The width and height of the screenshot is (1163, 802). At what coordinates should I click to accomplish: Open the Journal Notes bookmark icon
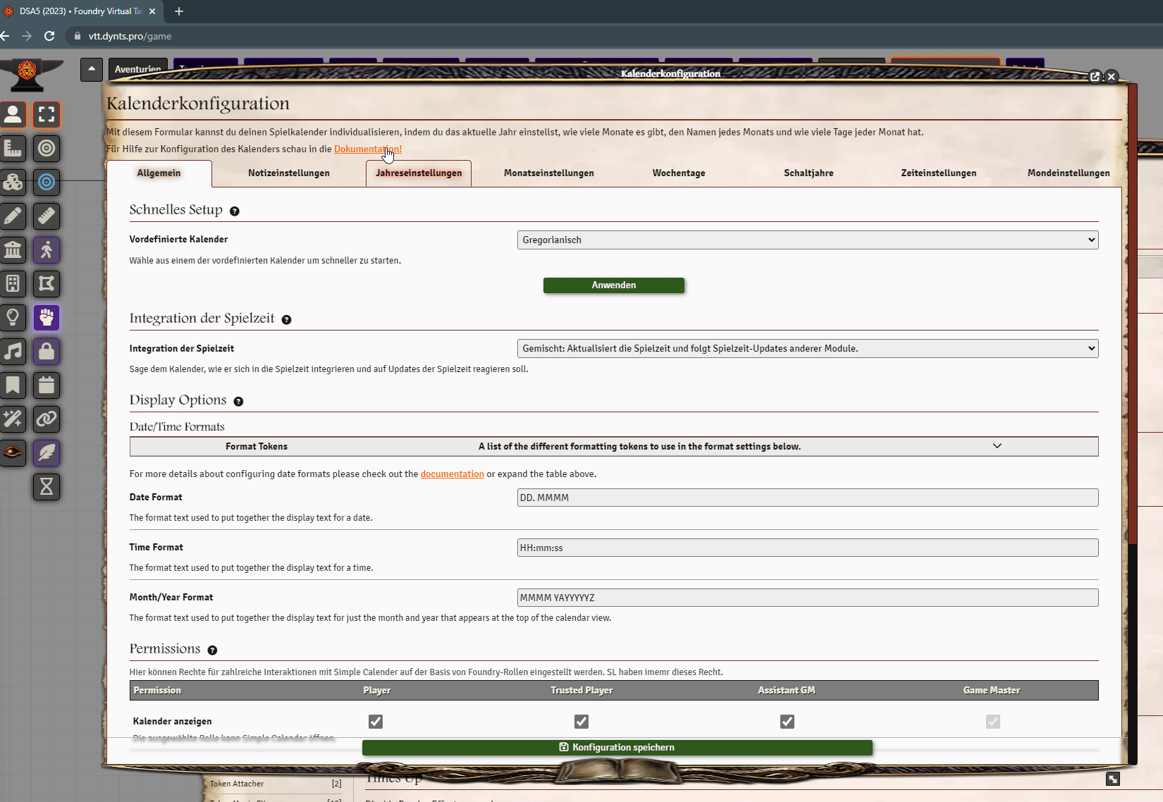click(13, 385)
